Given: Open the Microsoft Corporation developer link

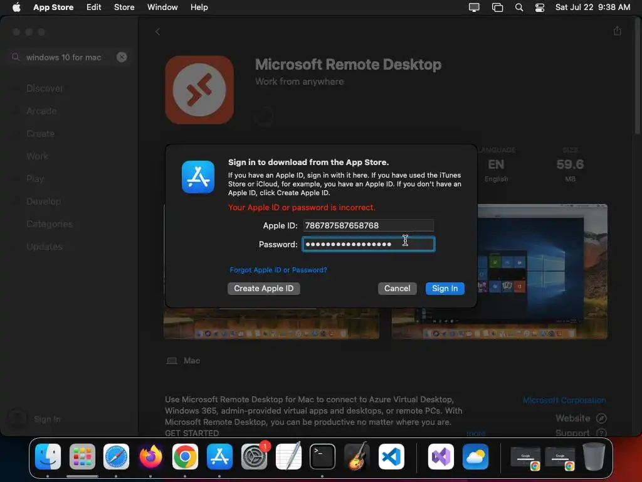Looking at the screenshot, I should tap(564, 400).
